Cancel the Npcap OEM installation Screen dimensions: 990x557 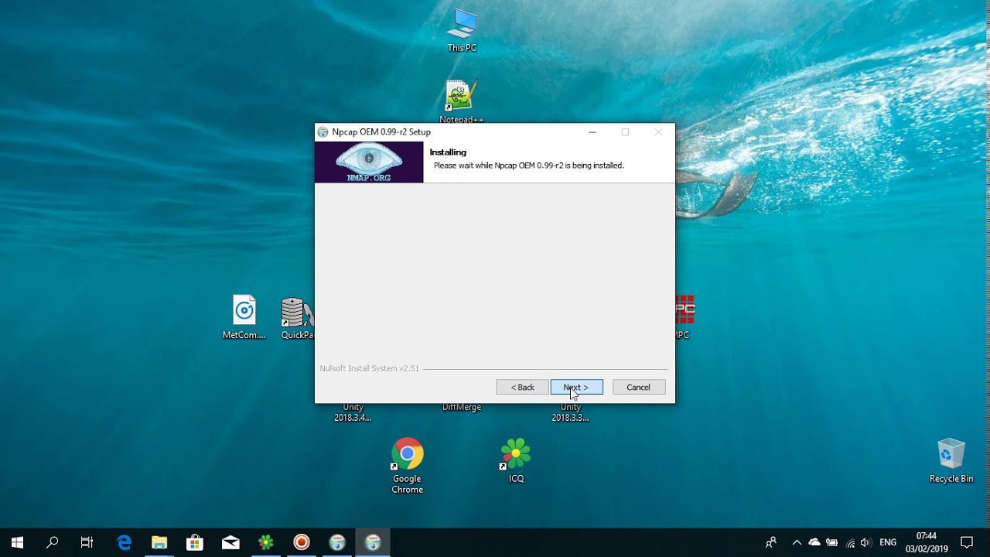pyautogui.click(x=639, y=387)
